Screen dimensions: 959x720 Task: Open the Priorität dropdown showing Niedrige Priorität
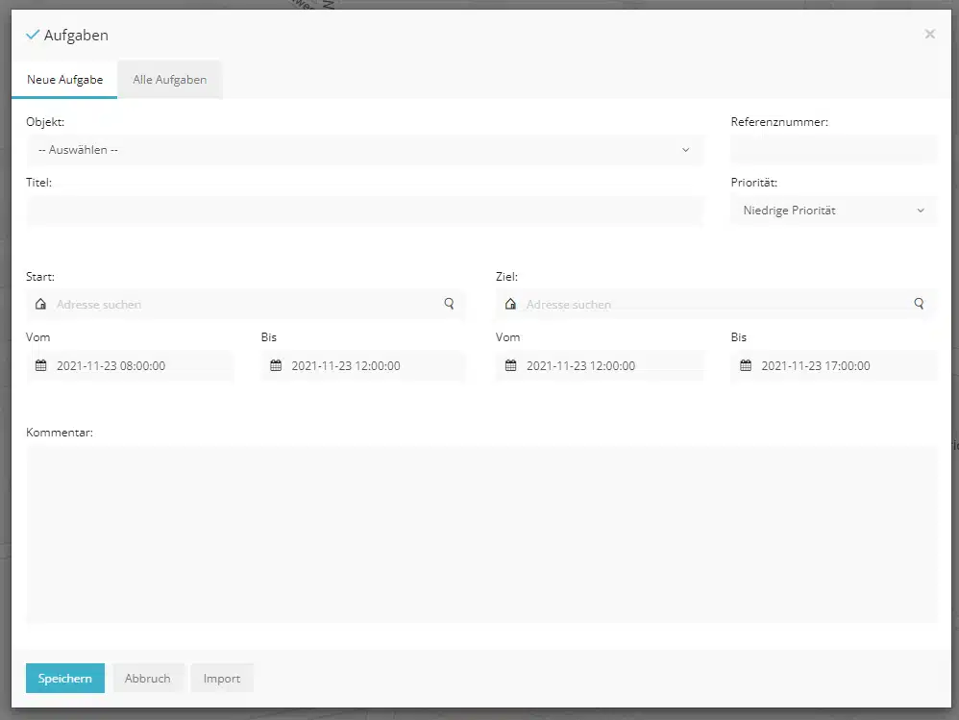tap(834, 211)
